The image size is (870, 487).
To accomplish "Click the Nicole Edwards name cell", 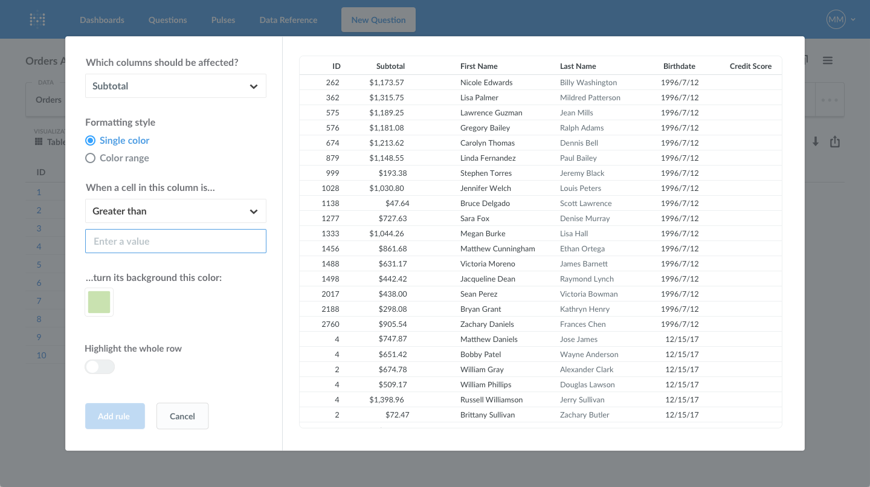I will pyautogui.click(x=486, y=82).
